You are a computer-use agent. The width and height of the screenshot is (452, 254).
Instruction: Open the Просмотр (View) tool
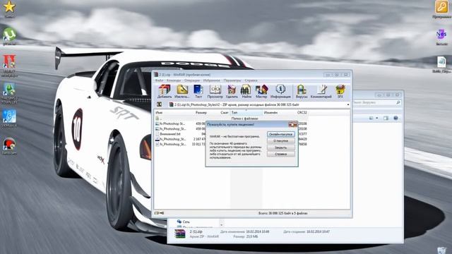[x=215, y=91]
